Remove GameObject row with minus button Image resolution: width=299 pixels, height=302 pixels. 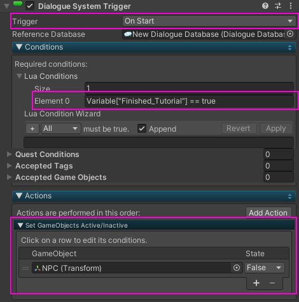tap(272, 283)
